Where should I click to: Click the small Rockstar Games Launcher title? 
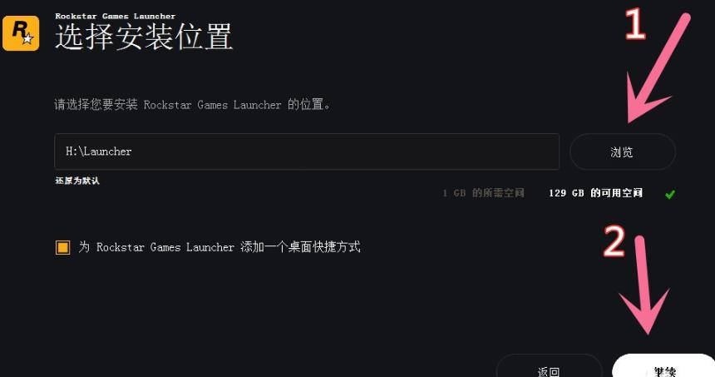coord(116,16)
